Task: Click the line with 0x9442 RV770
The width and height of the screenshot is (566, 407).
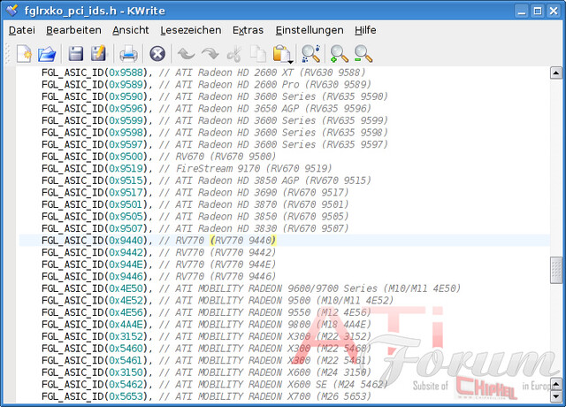Action: pyautogui.click(x=159, y=252)
